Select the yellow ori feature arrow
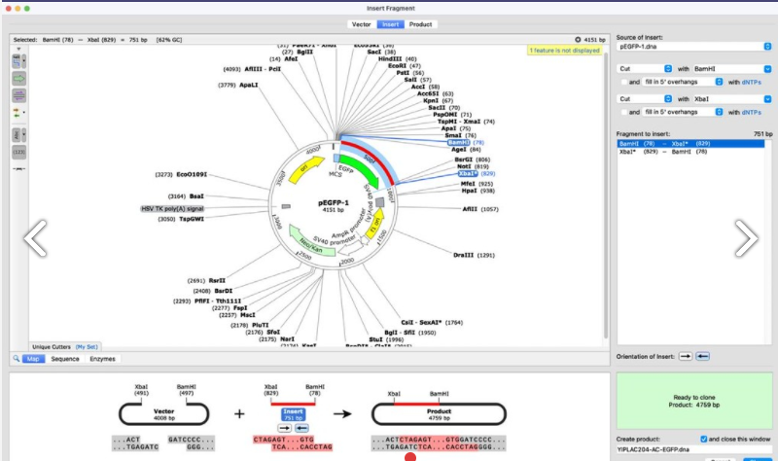This screenshot has height=461, width=778. pyautogui.click(x=305, y=168)
